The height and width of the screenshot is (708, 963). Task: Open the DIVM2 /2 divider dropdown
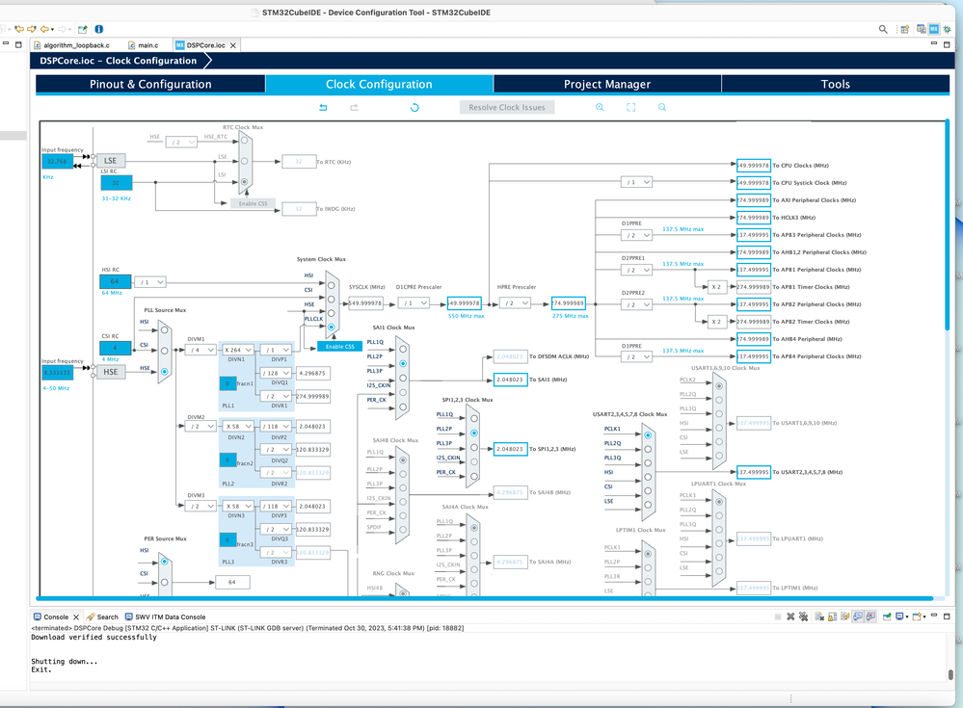[201, 427]
